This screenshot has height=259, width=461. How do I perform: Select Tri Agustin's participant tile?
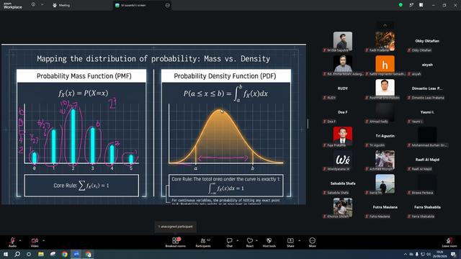coord(385,137)
